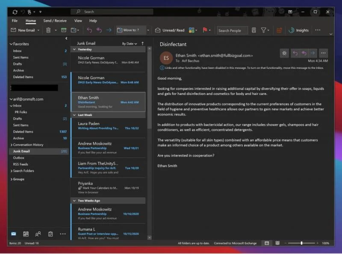
Task: Open the Categorize color squares icon
Action: 192,30
